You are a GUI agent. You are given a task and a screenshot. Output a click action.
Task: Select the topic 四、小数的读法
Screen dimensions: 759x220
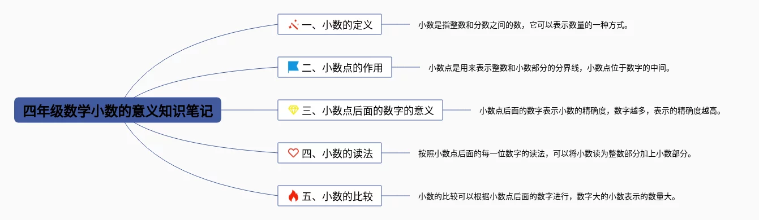click(329, 153)
